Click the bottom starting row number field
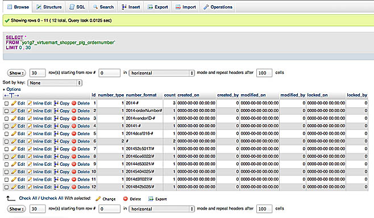 click(x=109, y=209)
